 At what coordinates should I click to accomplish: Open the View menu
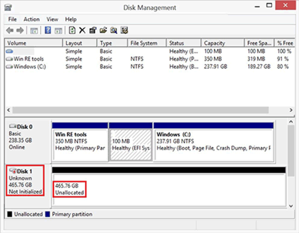[x=52, y=19]
